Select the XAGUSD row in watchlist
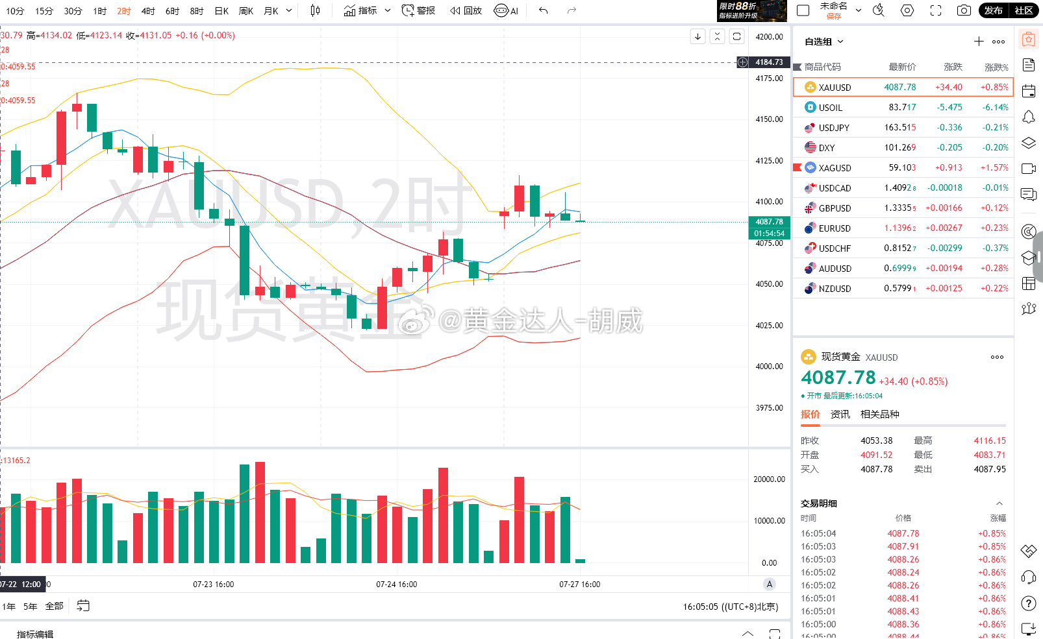The image size is (1043, 639). [903, 167]
